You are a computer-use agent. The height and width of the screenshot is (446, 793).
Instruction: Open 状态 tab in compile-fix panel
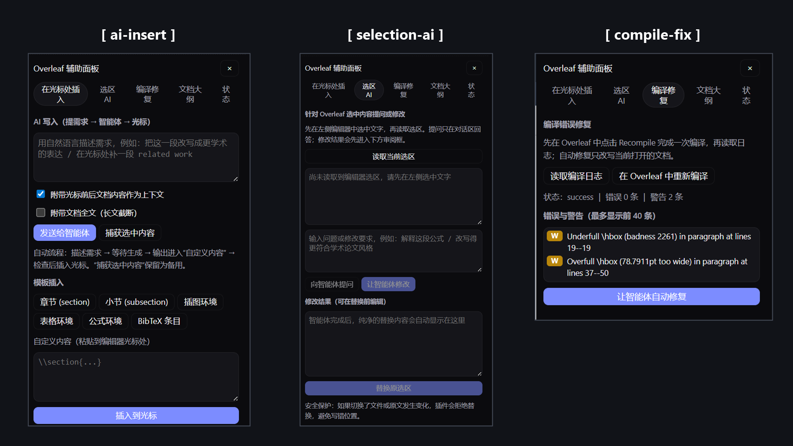tap(746, 95)
